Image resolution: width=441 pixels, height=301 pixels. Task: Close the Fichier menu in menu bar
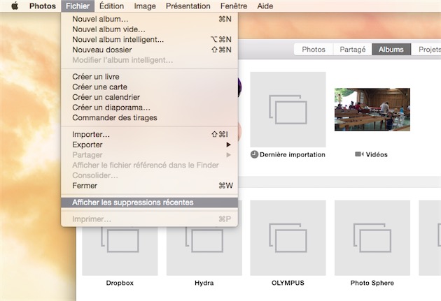pos(78,6)
